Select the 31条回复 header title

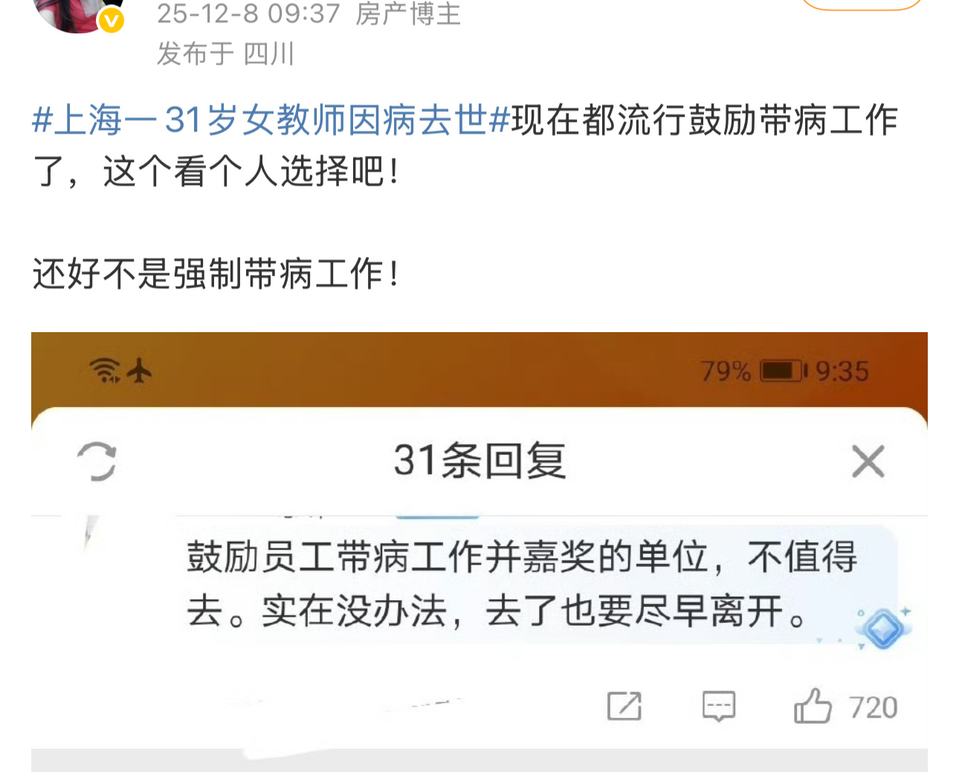pyautogui.click(x=479, y=461)
